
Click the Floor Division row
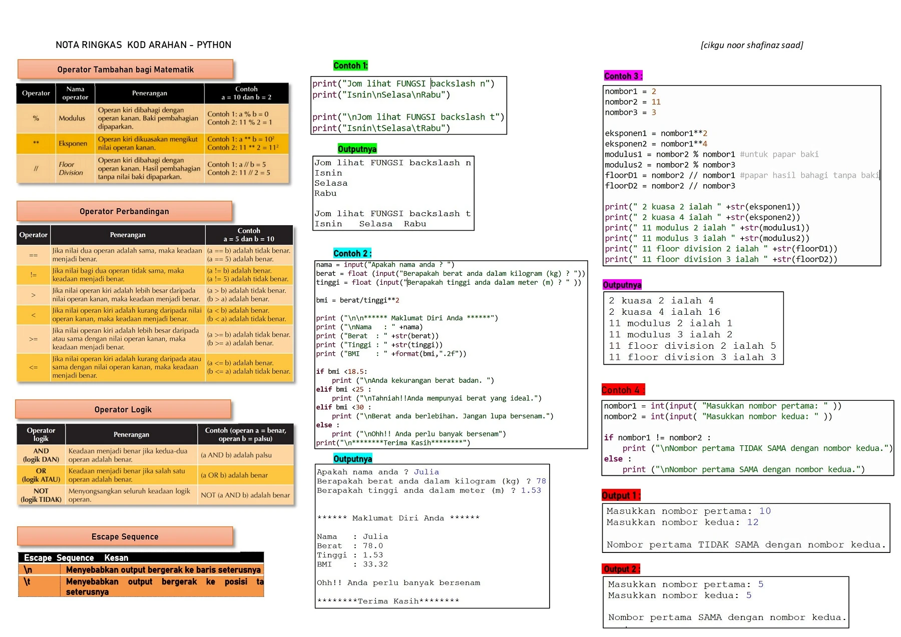[153, 168]
